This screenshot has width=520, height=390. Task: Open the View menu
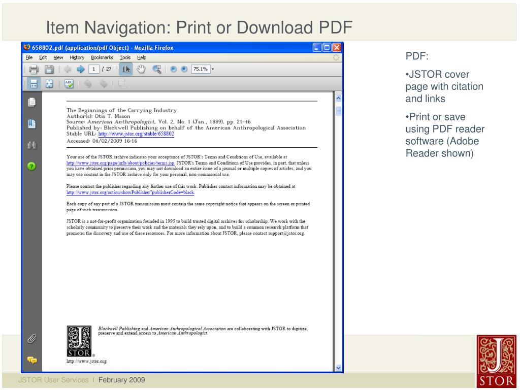(58, 58)
